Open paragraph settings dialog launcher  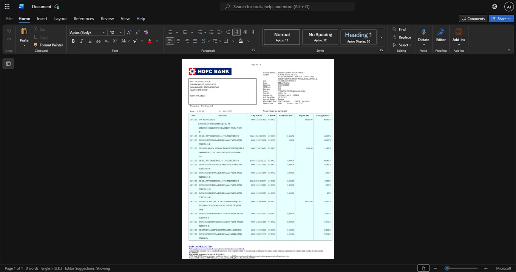point(254,50)
